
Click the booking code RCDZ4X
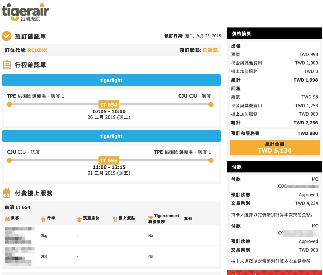[x=37, y=50]
